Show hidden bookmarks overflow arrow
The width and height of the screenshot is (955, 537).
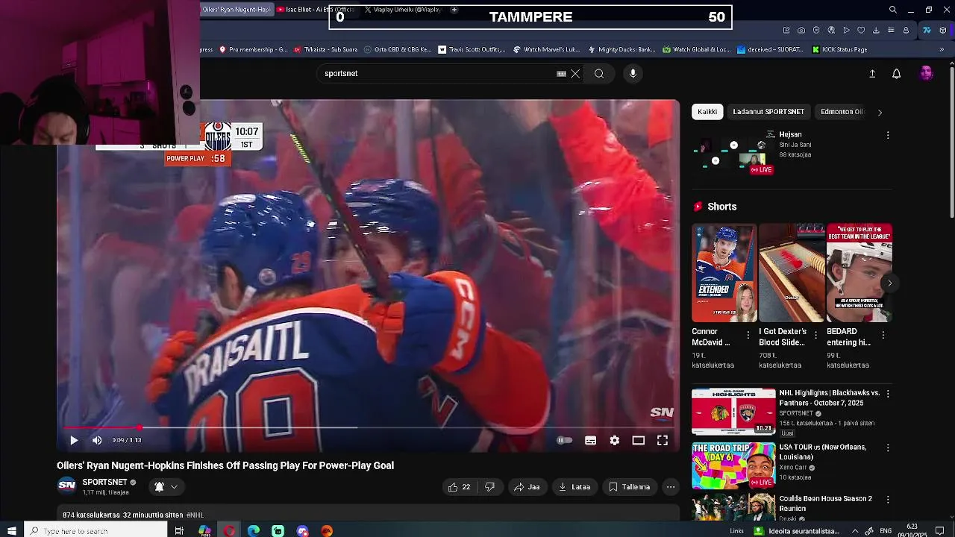942,50
